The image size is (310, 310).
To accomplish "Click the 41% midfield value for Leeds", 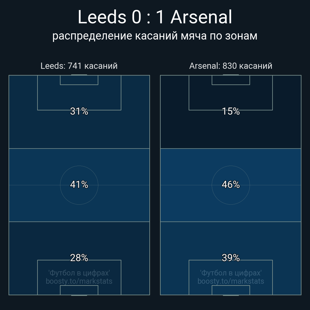I will point(79,185).
